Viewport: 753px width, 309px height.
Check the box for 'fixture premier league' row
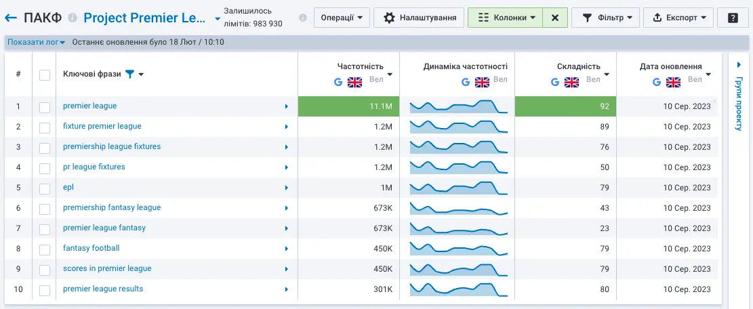[45, 127]
